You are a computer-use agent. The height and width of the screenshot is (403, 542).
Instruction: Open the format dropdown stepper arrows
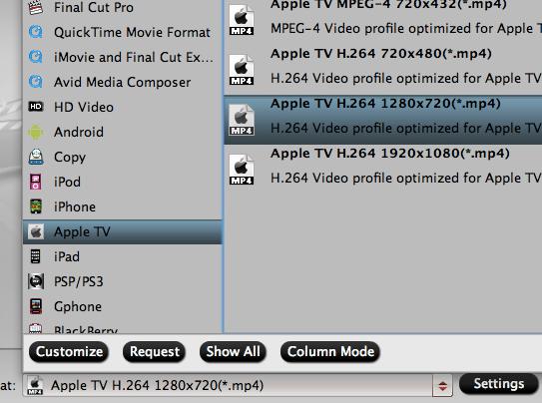tap(443, 386)
